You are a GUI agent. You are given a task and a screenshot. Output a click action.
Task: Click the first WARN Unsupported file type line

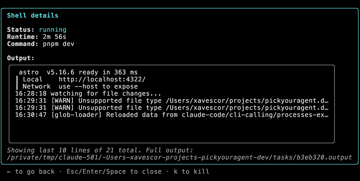tap(171, 101)
